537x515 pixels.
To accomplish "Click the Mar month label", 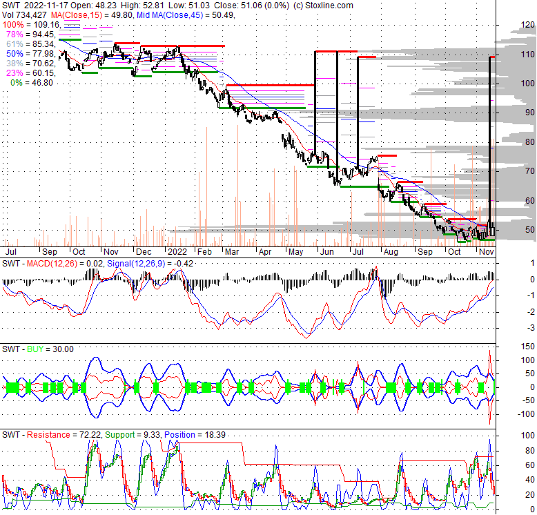I will [232, 252].
